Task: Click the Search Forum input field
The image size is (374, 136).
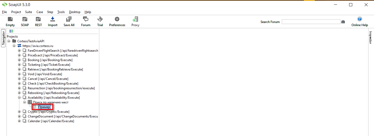Action: tap(311, 22)
